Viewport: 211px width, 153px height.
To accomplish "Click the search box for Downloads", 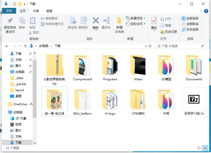I will tap(179, 46).
